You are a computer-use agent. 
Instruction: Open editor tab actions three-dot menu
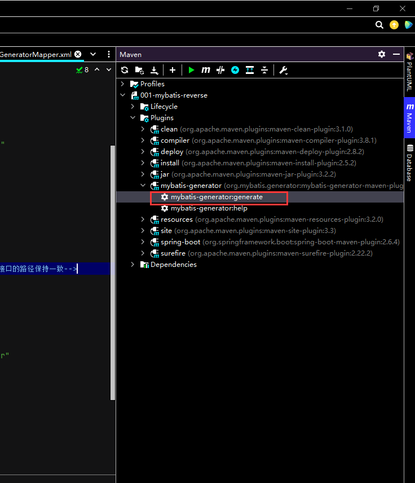109,54
